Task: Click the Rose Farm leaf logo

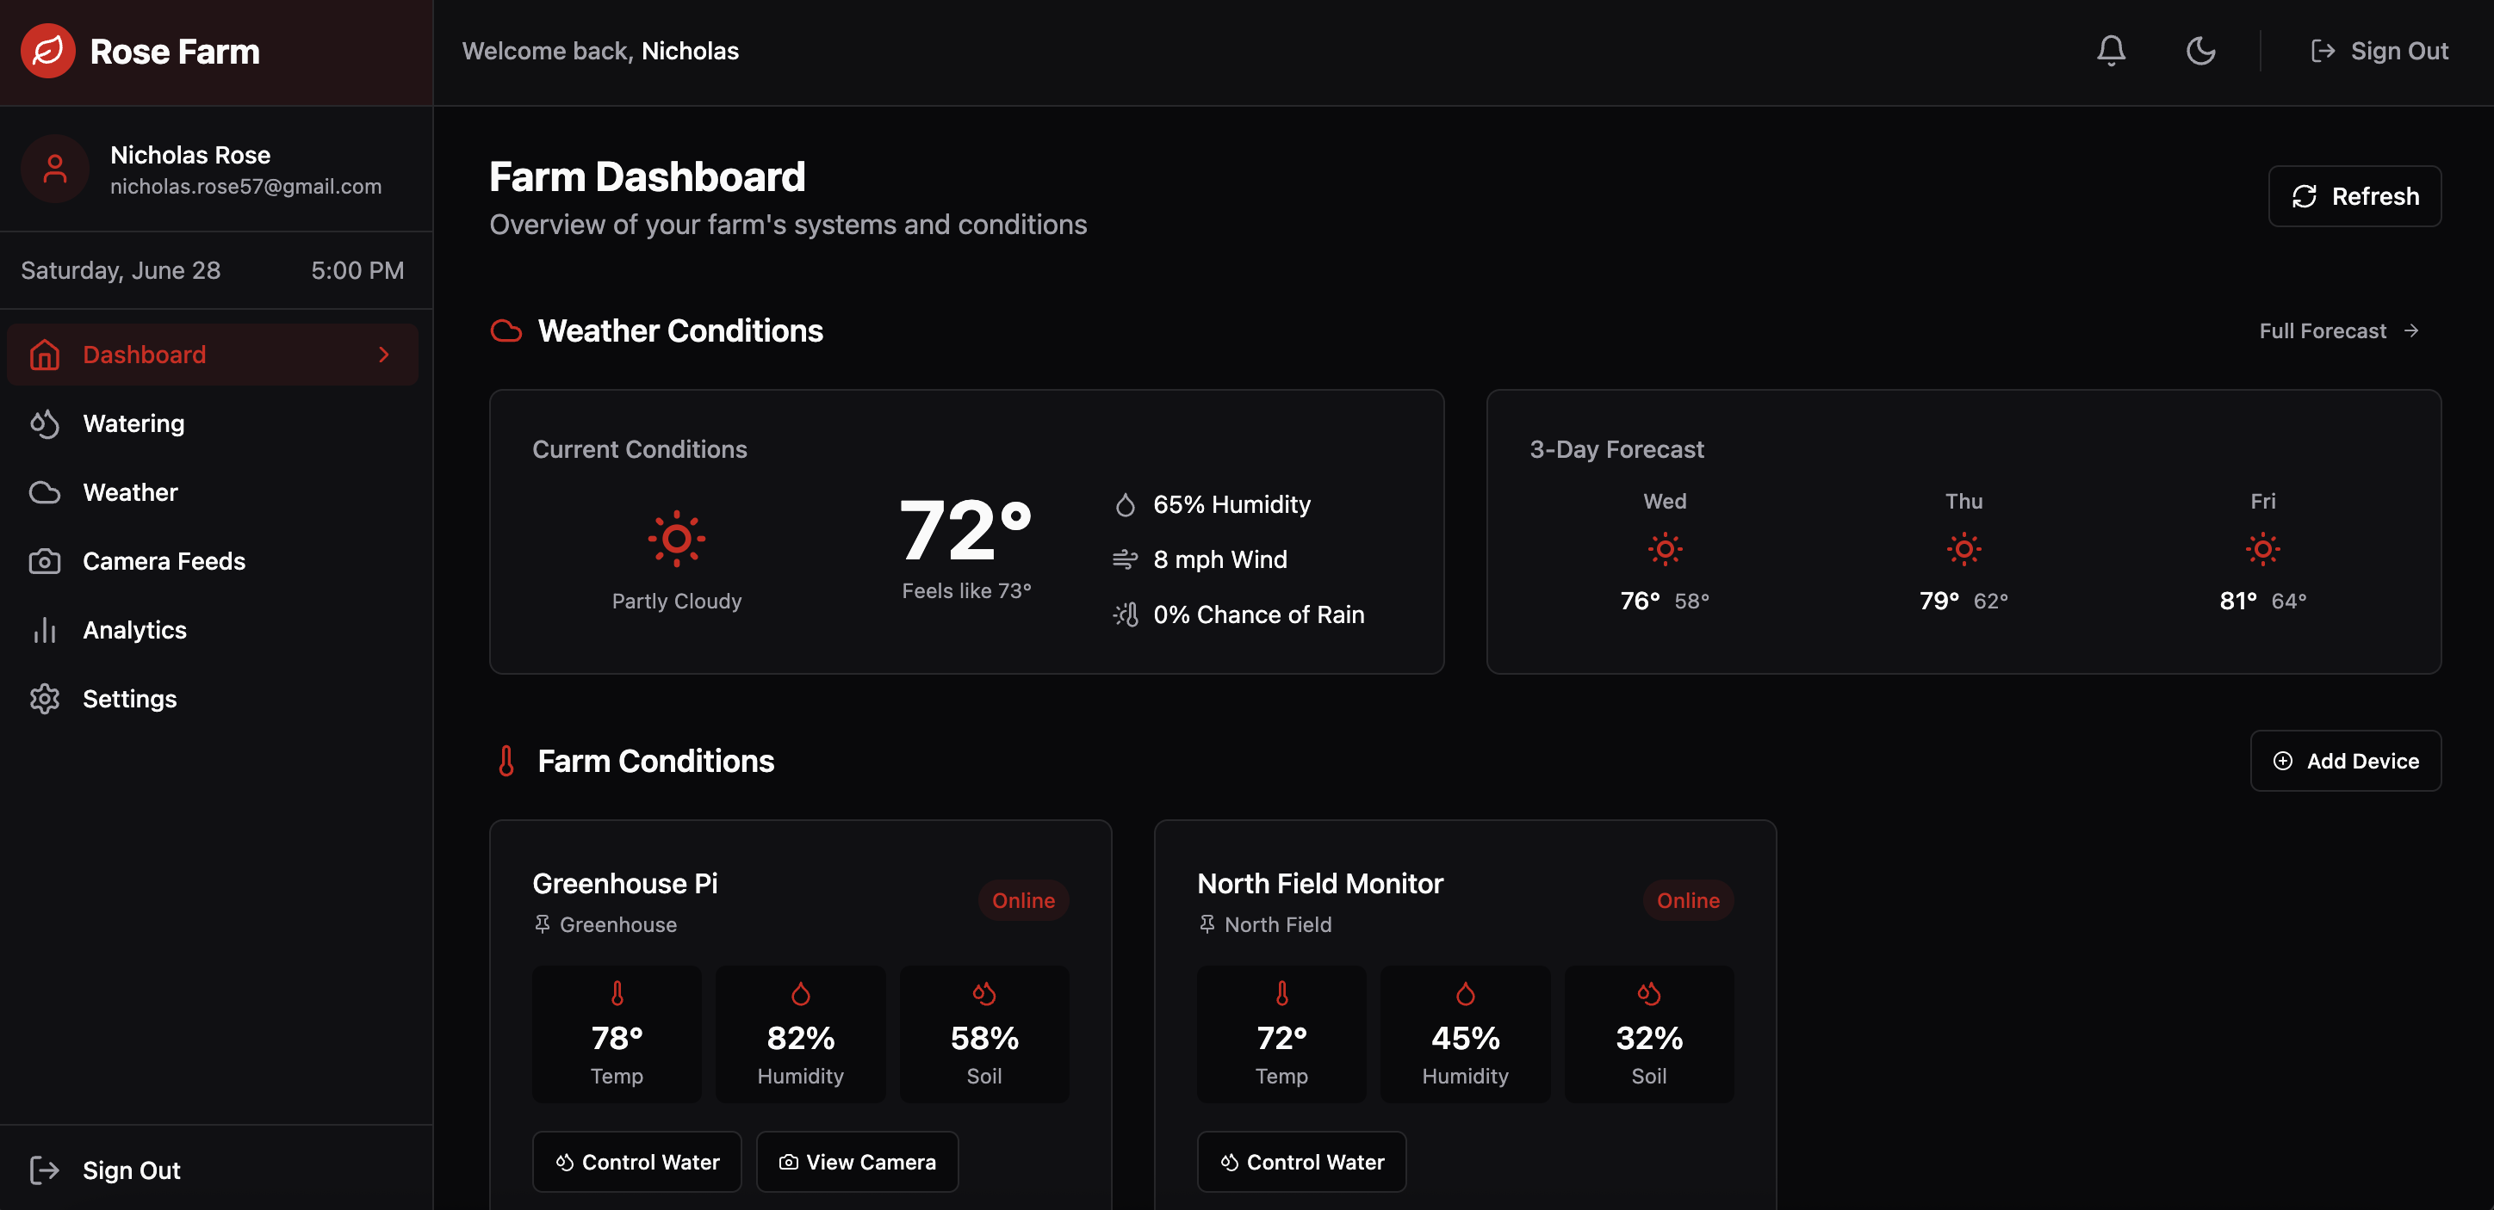Action: tap(47, 50)
